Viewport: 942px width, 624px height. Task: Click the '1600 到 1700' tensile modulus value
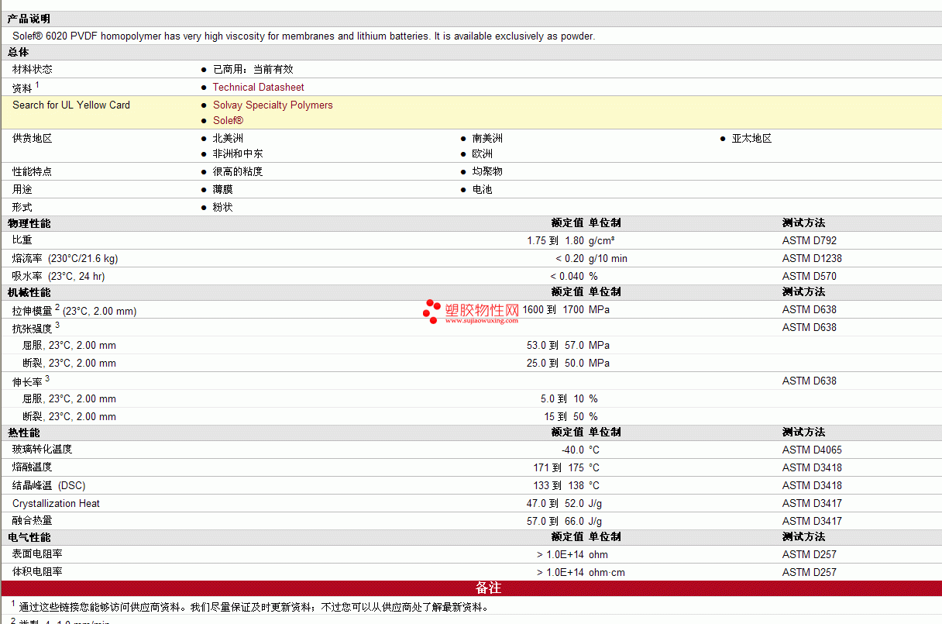tap(553, 310)
